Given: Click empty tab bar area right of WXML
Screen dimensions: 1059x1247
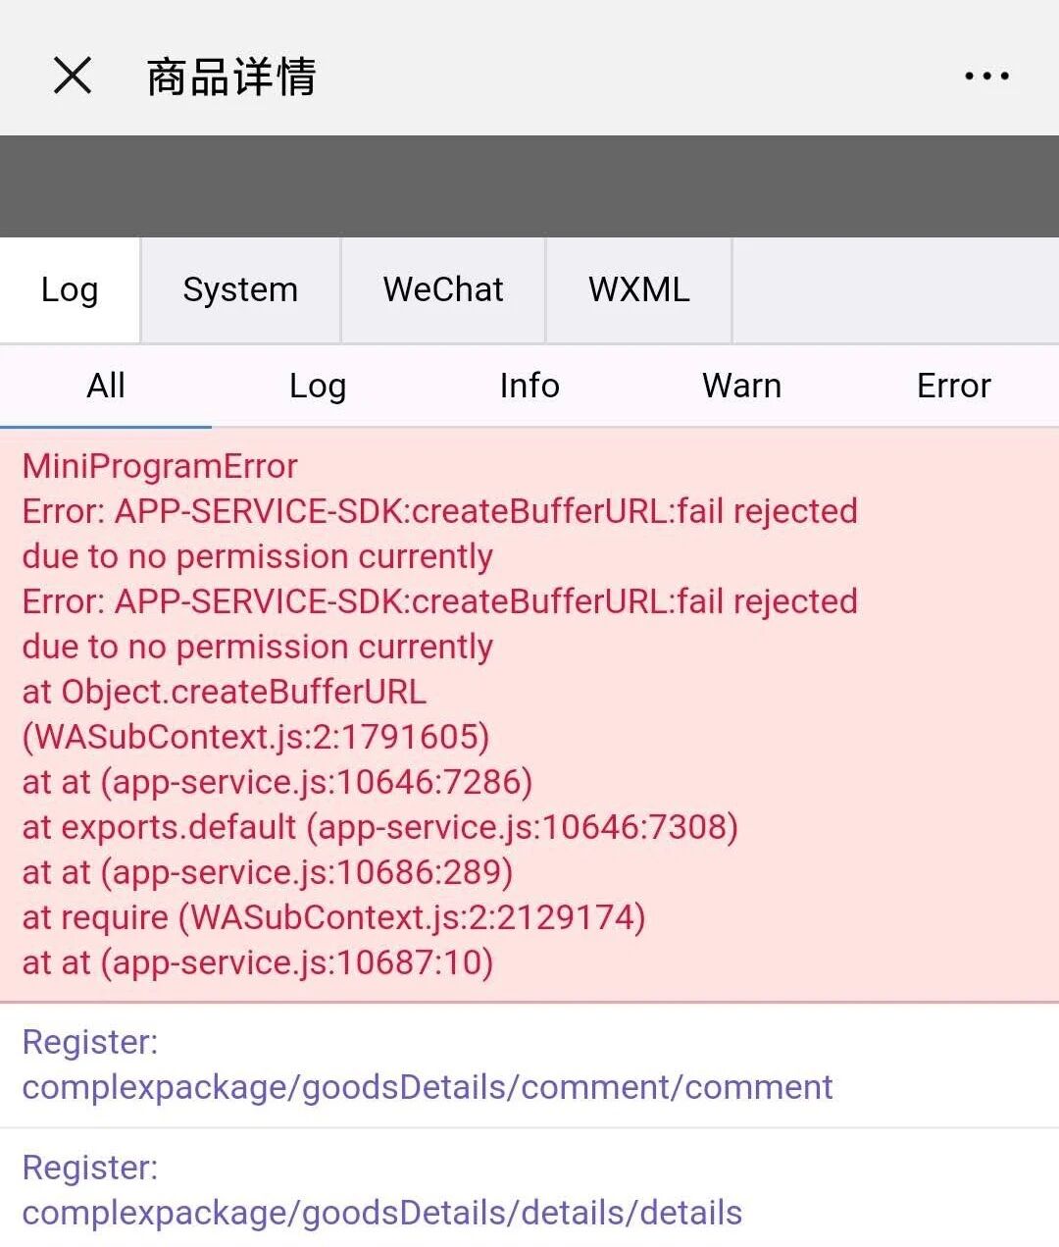Looking at the screenshot, I should pos(894,289).
